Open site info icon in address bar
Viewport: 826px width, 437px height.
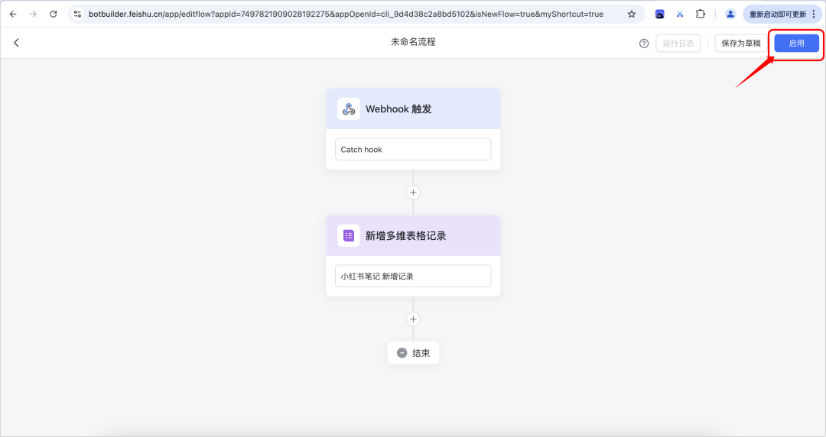coord(77,15)
